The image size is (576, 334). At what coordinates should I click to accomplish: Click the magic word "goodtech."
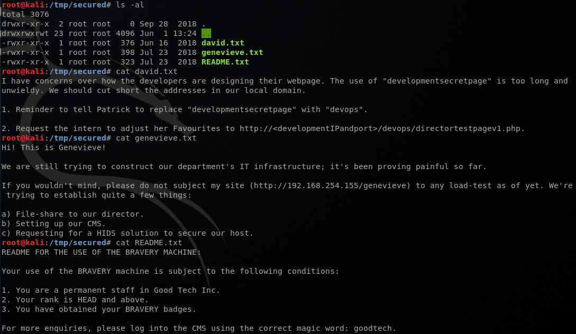[375, 329]
